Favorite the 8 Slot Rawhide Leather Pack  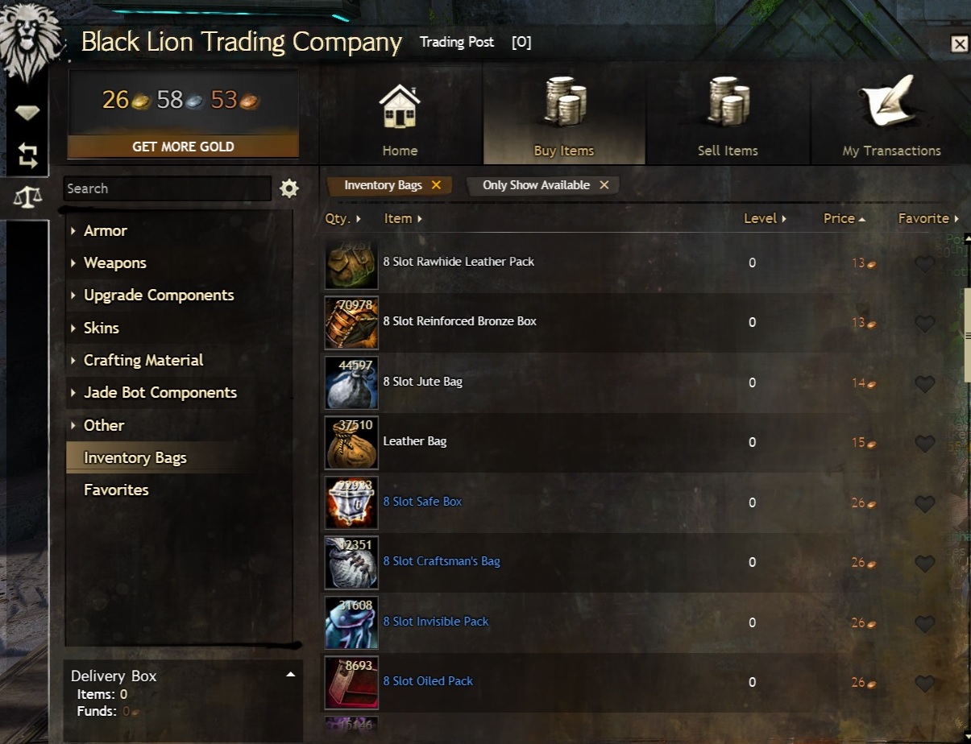(925, 263)
